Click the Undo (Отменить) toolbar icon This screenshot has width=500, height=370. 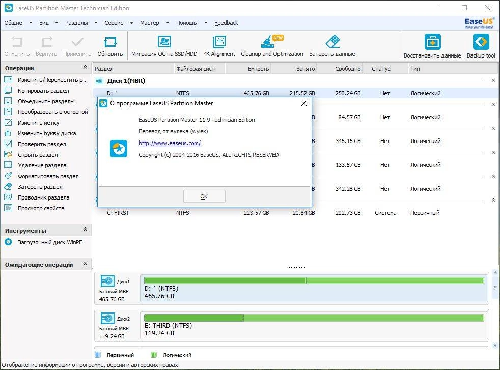(x=17, y=42)
